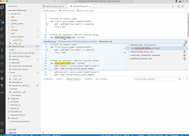Expand covid_eda_modular.py references group
189x136 pixels.
(129, 55)
